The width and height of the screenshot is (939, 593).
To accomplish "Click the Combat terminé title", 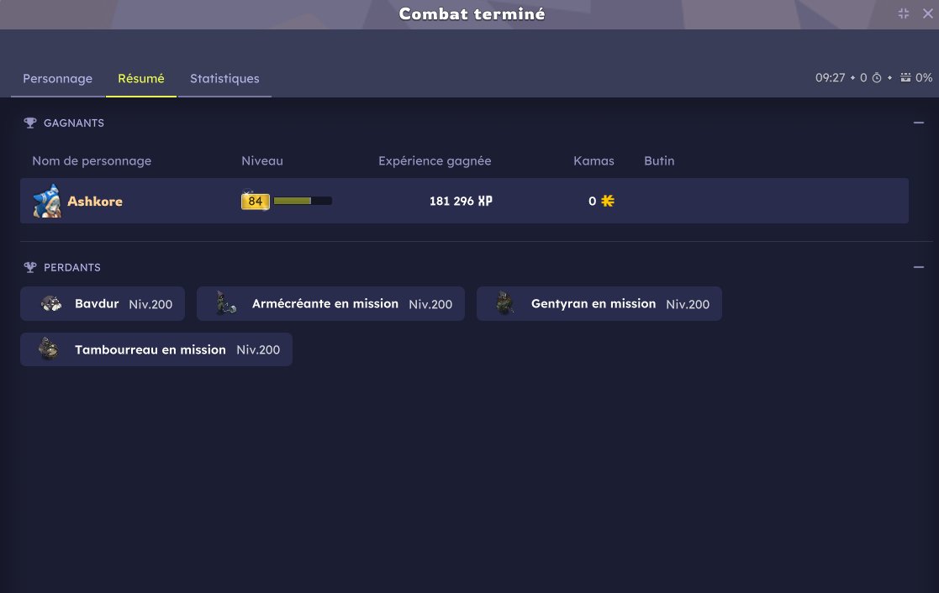I will [x=472, y=13].
